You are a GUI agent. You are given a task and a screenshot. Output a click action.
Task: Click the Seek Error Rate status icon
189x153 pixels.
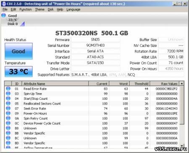coord(8,108)
